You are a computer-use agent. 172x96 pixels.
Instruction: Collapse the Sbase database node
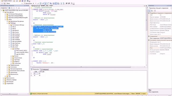tap(5, 19)
